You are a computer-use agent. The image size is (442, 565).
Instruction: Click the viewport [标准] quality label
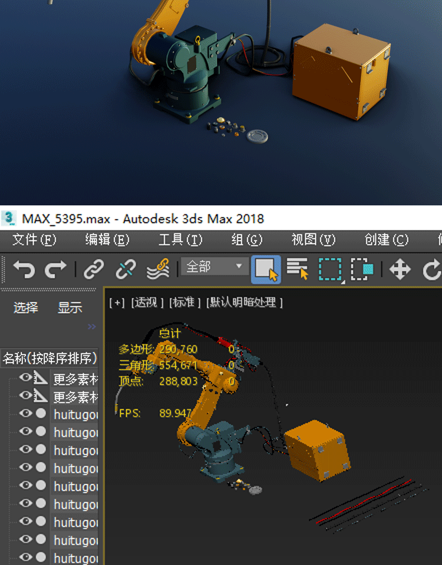(x=184, y=303)
